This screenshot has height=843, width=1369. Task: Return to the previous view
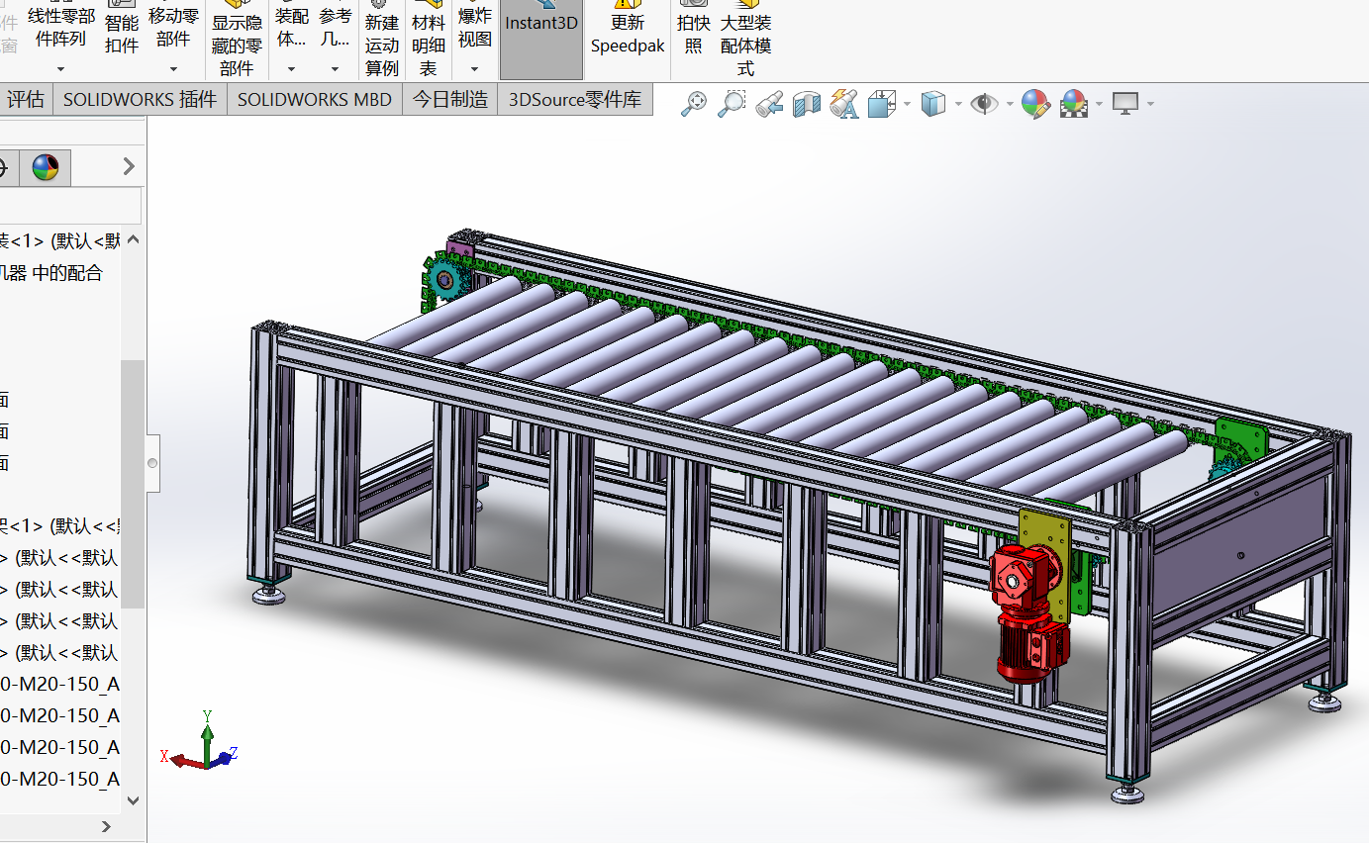[769, 103]
